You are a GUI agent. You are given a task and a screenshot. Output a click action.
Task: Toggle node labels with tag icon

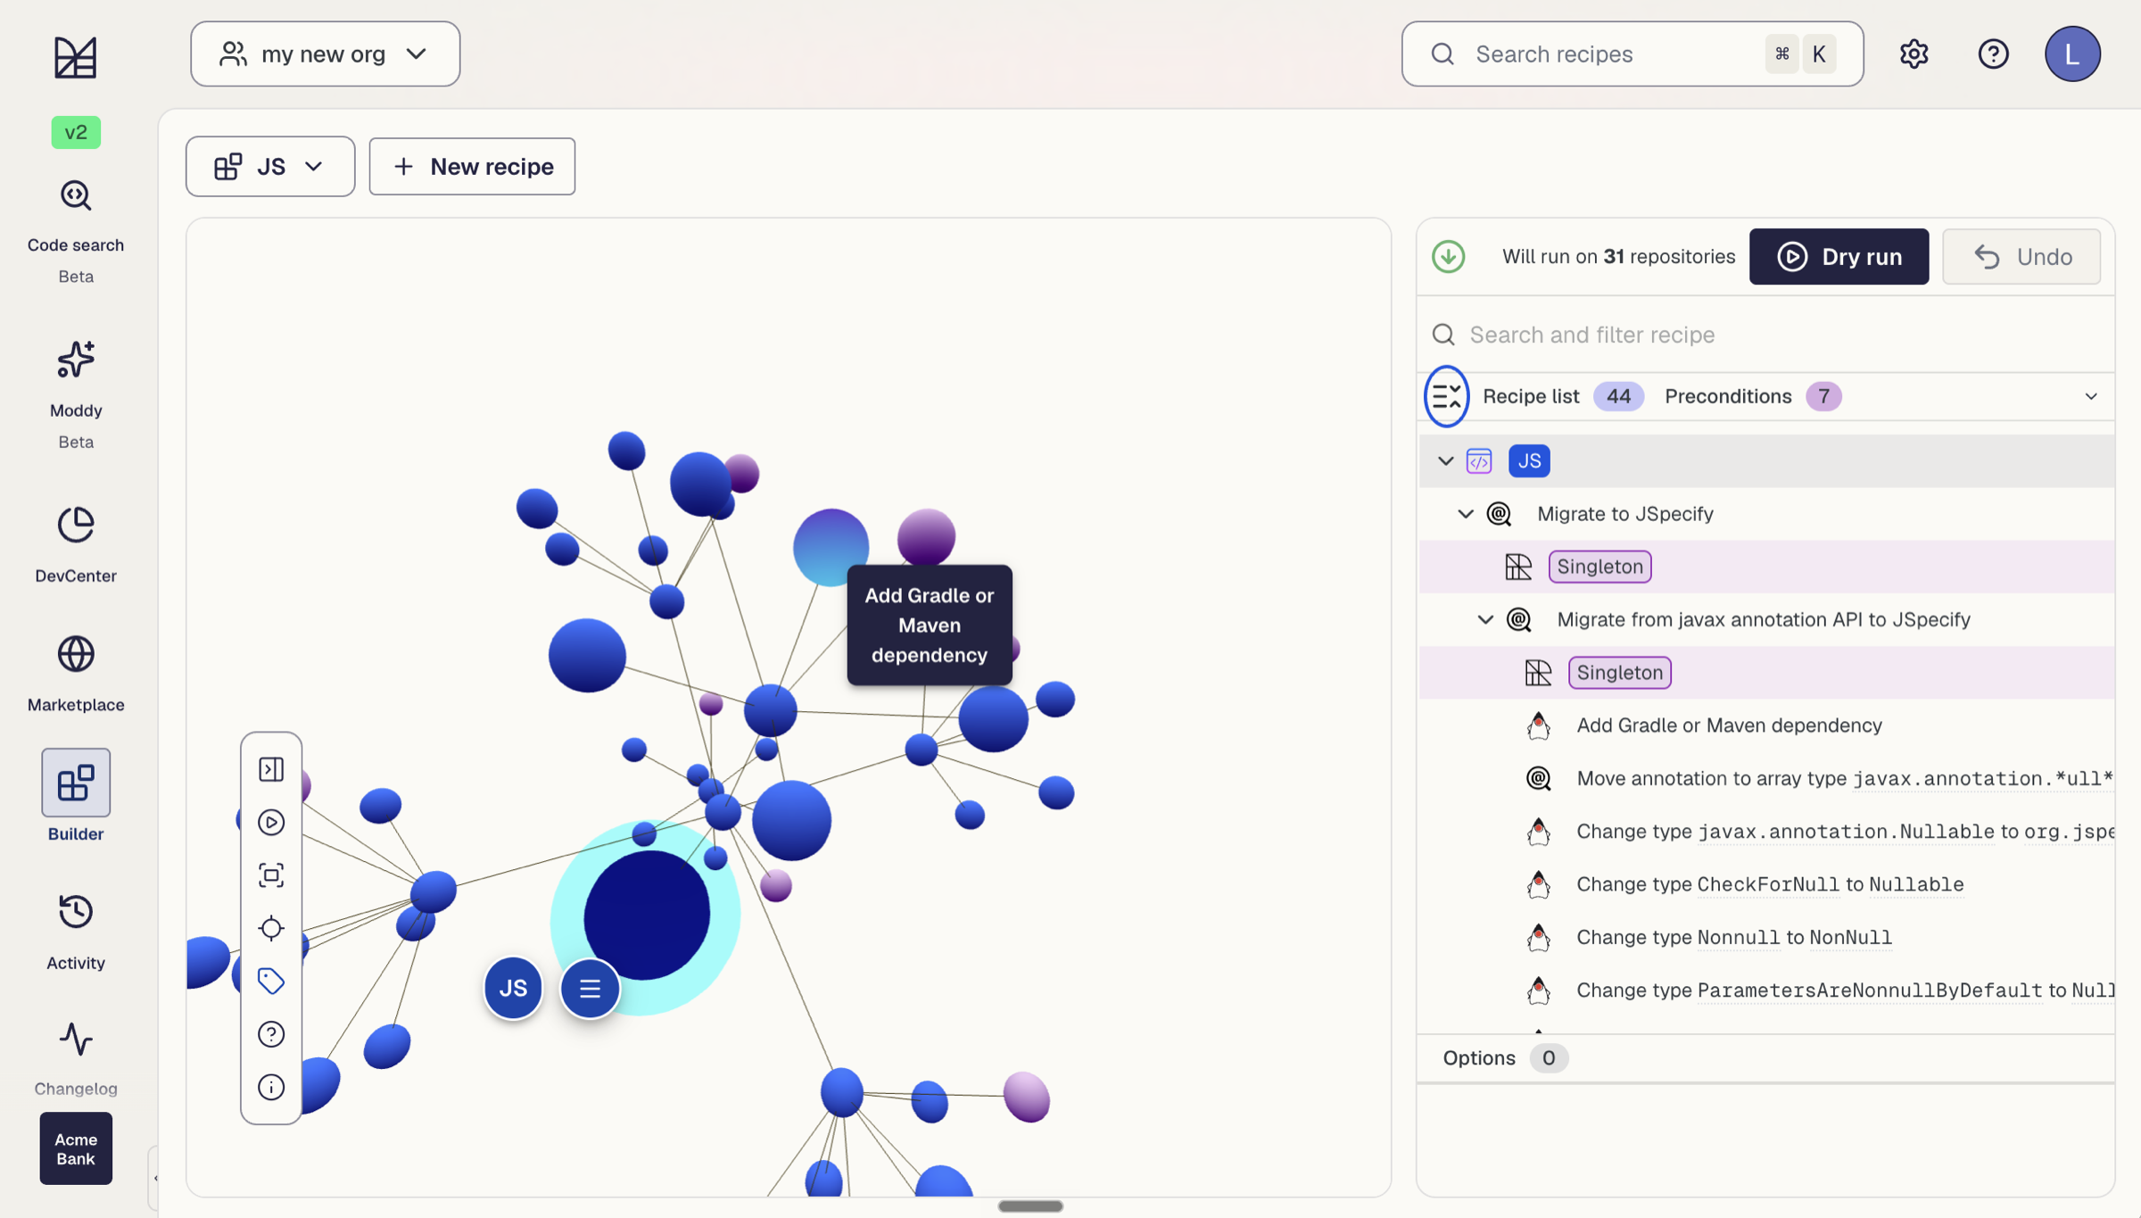271,981
